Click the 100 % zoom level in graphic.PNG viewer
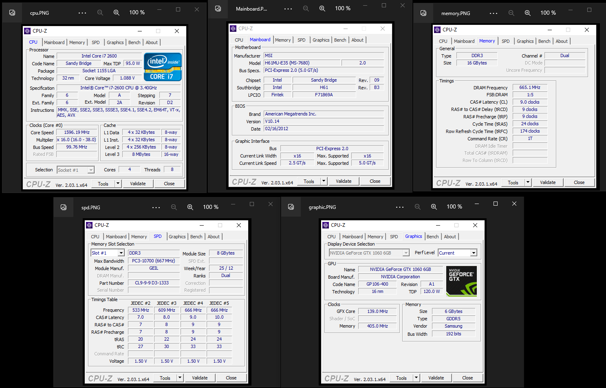 click(454, 207)
